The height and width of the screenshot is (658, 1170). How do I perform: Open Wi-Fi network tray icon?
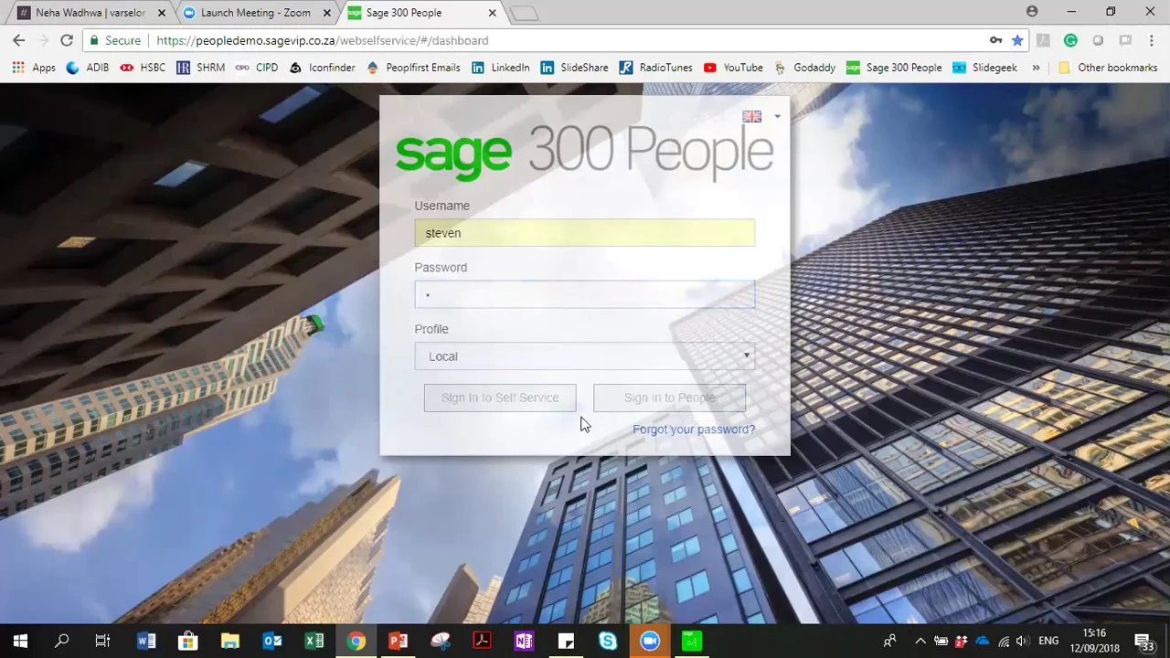(x=1004, y=642)
